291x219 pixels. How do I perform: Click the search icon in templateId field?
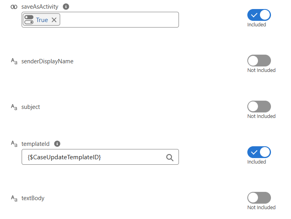pos(169,158)
